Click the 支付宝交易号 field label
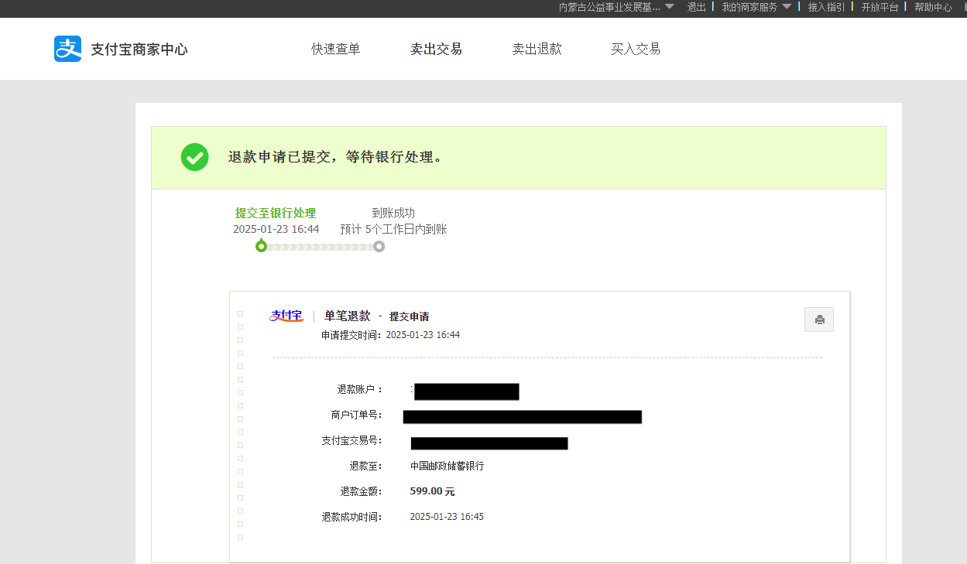The width and height of the screenshot is (967, 564). (351, 440)
